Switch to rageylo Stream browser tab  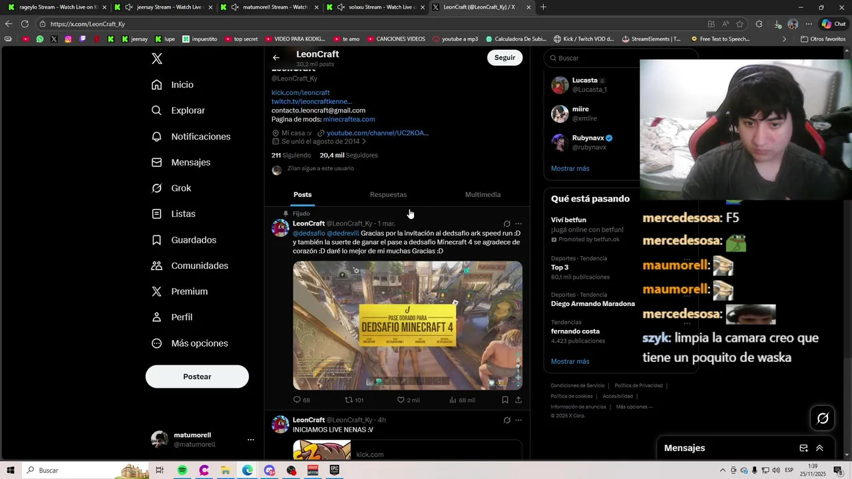pos(57,7)
